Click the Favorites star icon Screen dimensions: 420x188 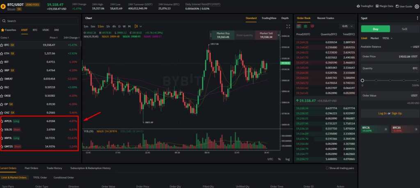3,30
